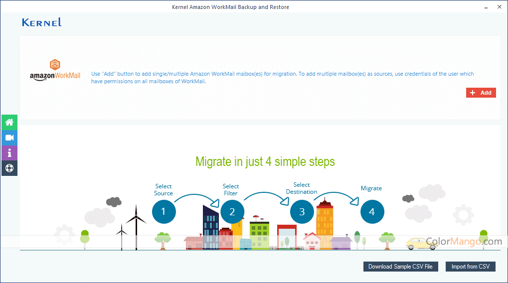Click the 'Migrate in just 4 simple steps' heading
Screen dimensions: 508x283
coord(265,161)
